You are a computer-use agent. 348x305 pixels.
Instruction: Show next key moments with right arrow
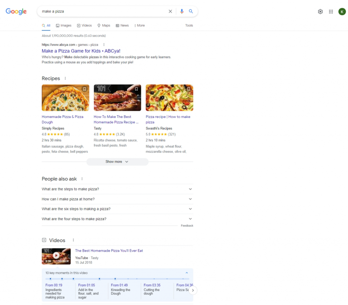click(x=193, y=290)
